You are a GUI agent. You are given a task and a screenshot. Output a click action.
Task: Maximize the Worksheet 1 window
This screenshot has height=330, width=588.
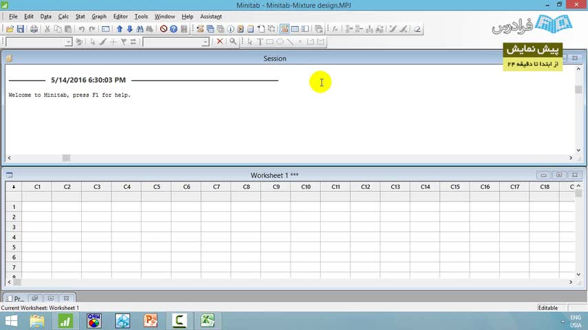559,175
